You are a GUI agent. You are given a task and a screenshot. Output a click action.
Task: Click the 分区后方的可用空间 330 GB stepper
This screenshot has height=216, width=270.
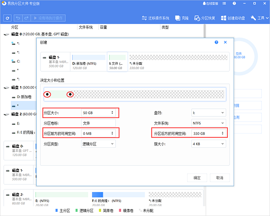tap(222, 133)
